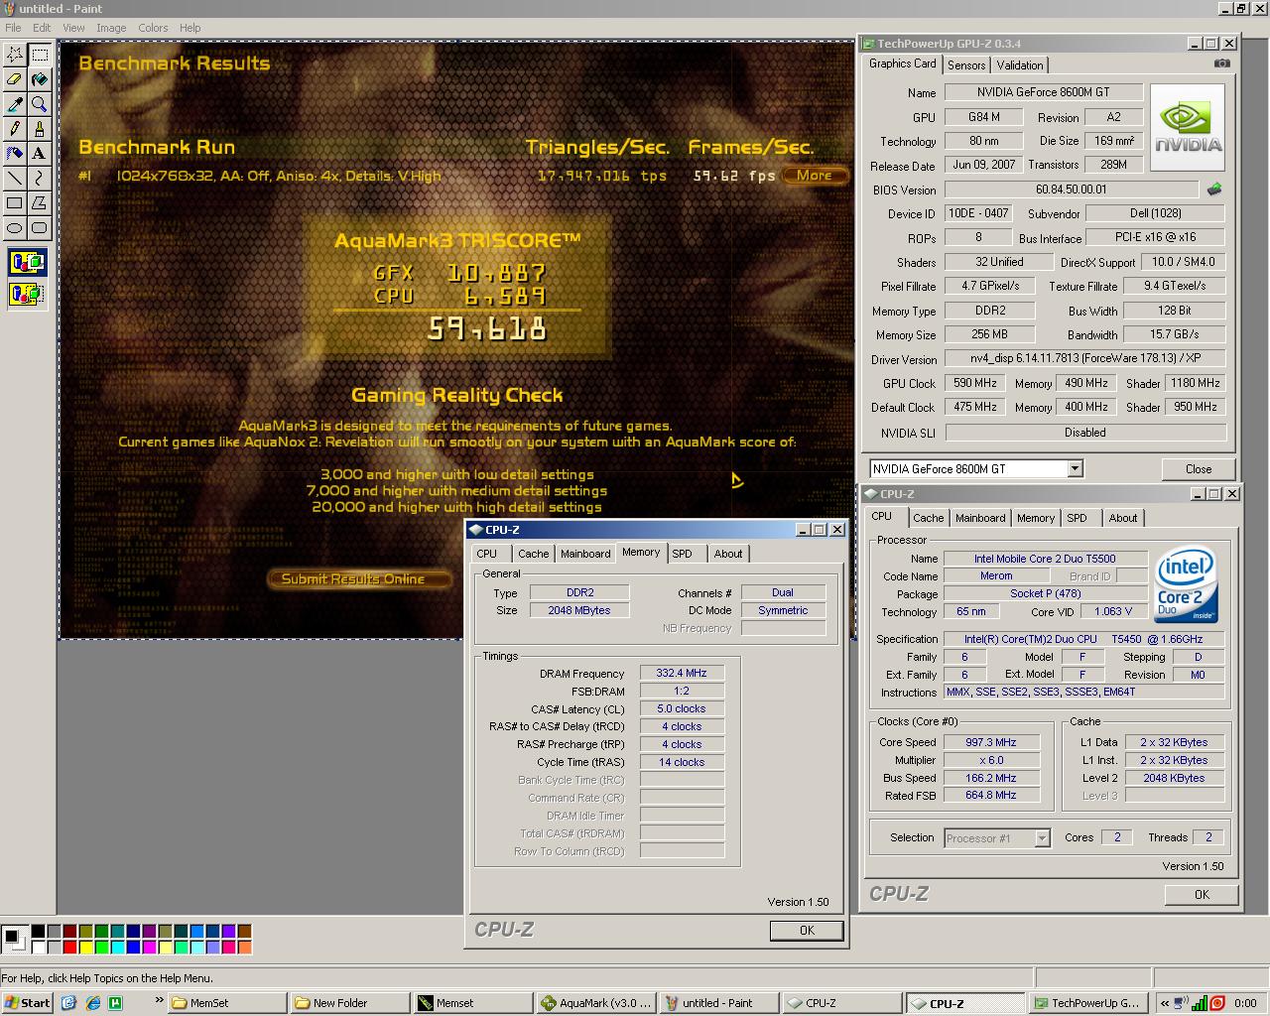Open the Processor #1 selection dropdown
The height and width of the screenshot is (1016, 1270).
click(1041, 838)
